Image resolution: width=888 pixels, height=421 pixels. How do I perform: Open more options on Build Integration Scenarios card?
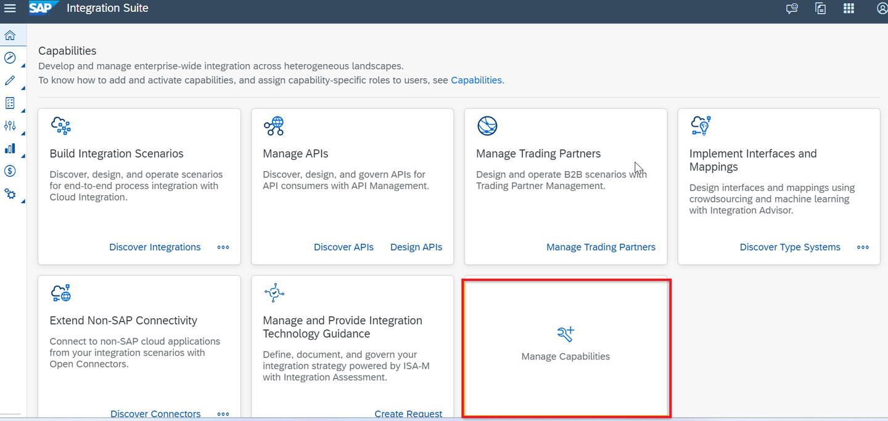click(x=223, y=247)
